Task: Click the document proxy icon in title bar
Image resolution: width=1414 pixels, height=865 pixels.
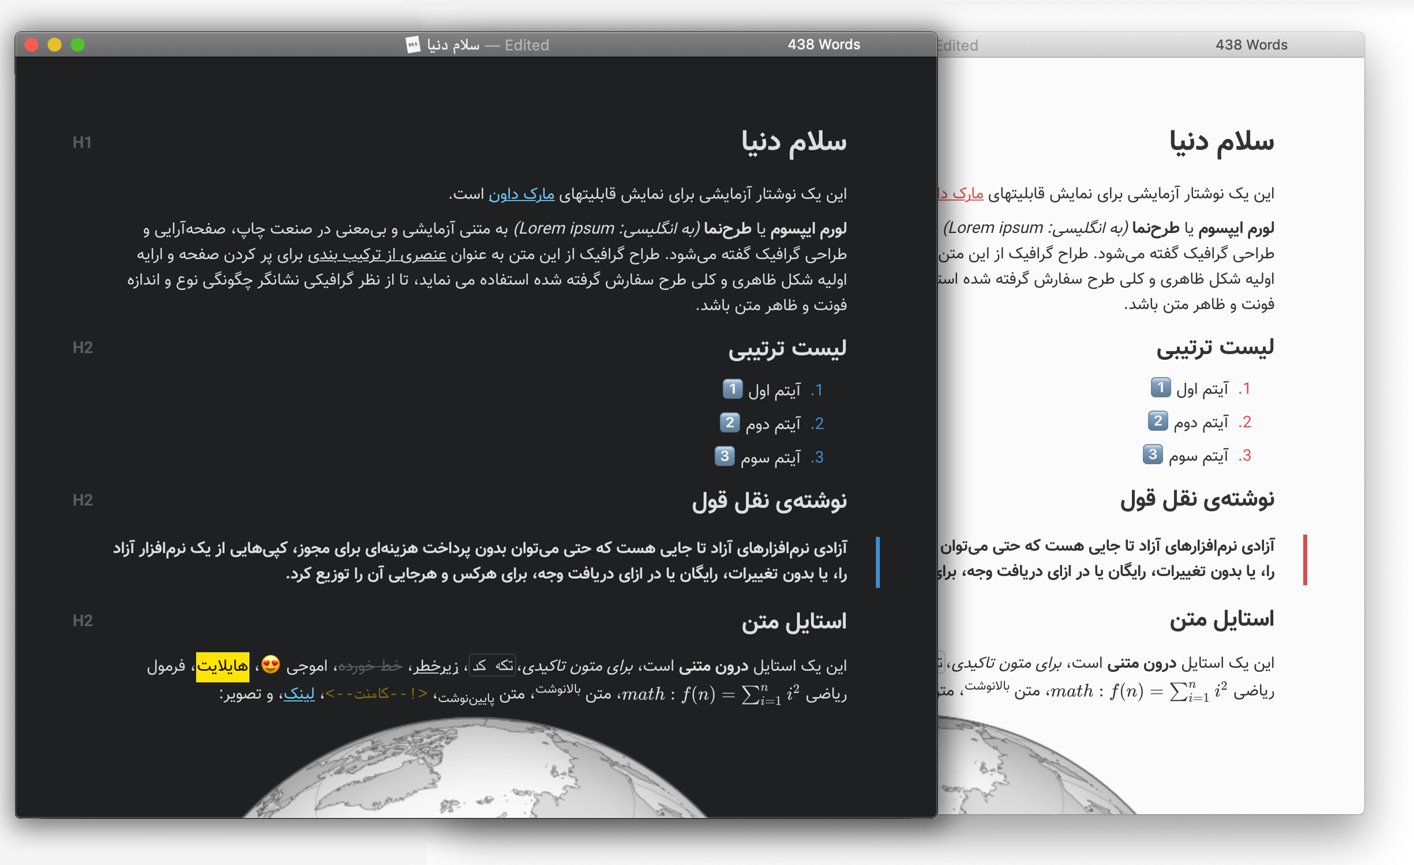Action: click(412, 44)
